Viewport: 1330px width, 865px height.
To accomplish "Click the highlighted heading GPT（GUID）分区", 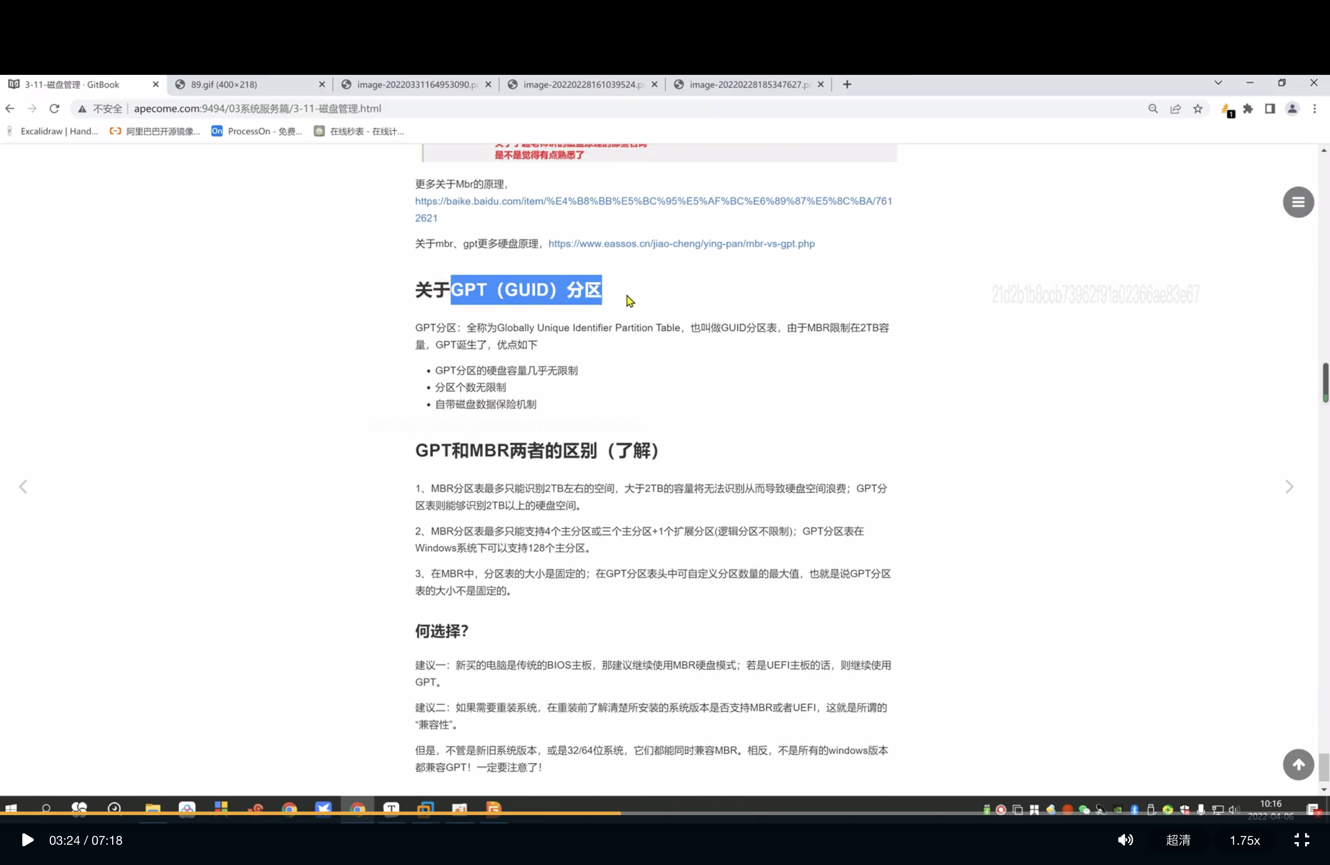I will [526, 290].
